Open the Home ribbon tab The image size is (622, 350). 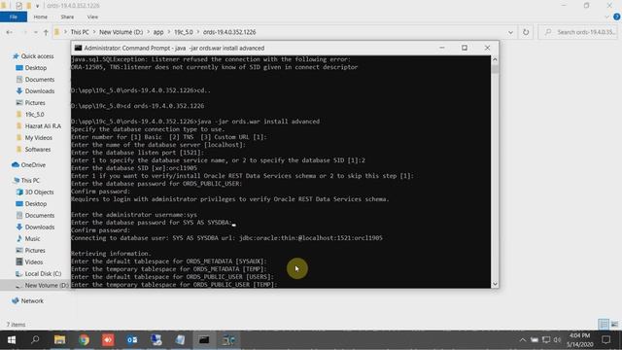[x=41, y=17]
